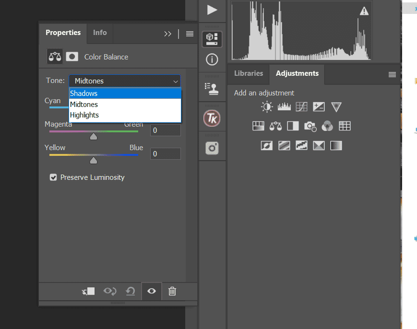Clip the adjustment to the layer below
417x329 pixels.
pos(88,291)
